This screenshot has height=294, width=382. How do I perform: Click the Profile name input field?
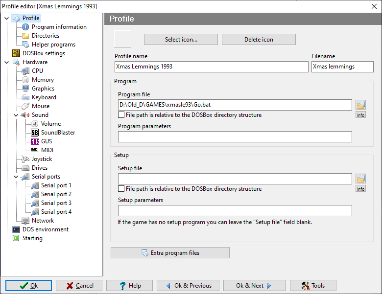tap(211, 67)
